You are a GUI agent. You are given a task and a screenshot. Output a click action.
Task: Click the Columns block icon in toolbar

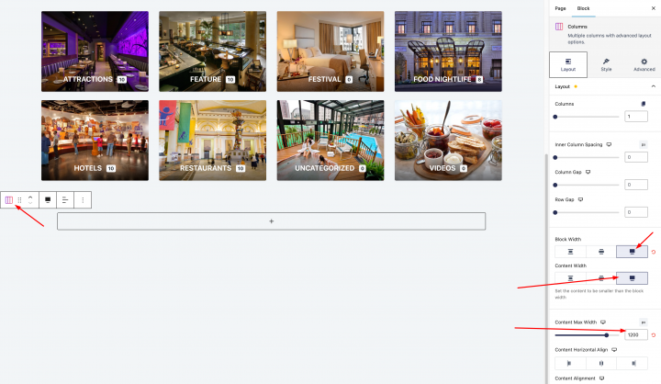click(9, 199)
